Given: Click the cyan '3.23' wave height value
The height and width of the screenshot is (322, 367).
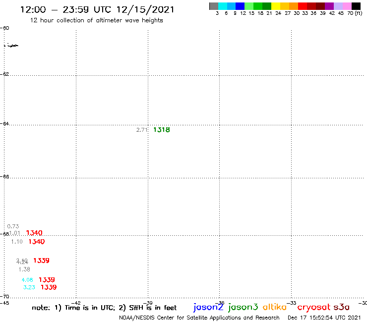Looking at the screenshot, I should (29, 287).
